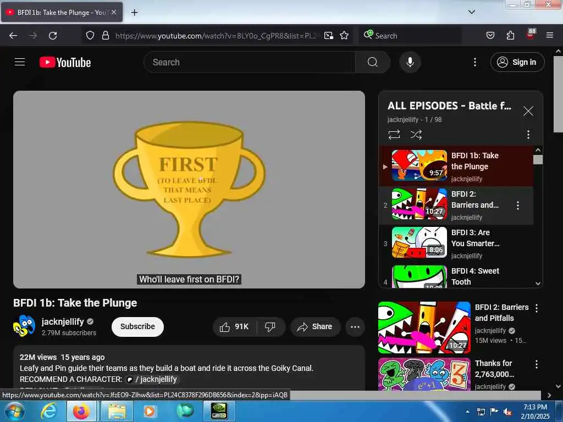563x422 pixels.
Task: Open the YouTube guide hamburger menu
Action: [20, 62]
